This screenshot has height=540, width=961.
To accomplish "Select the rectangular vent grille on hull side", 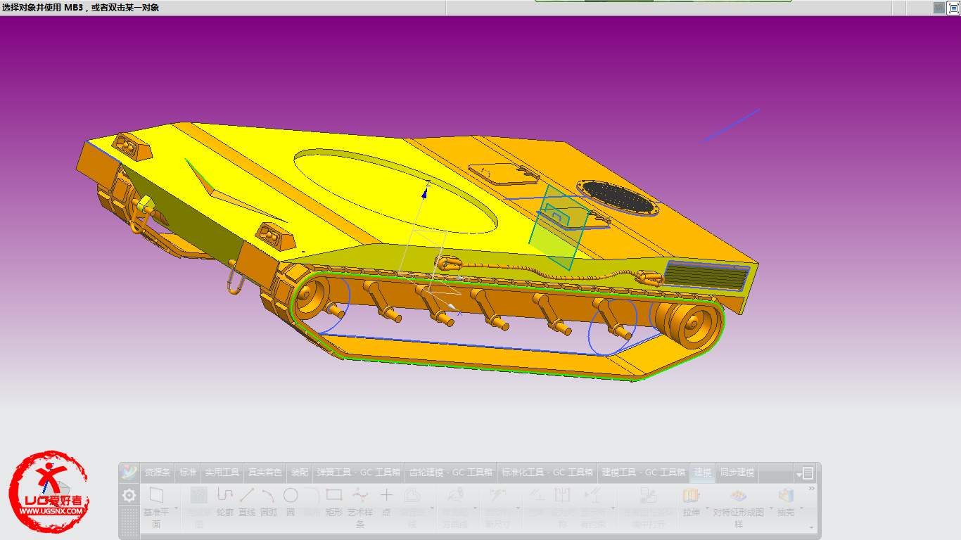I will tap(707, 275).
